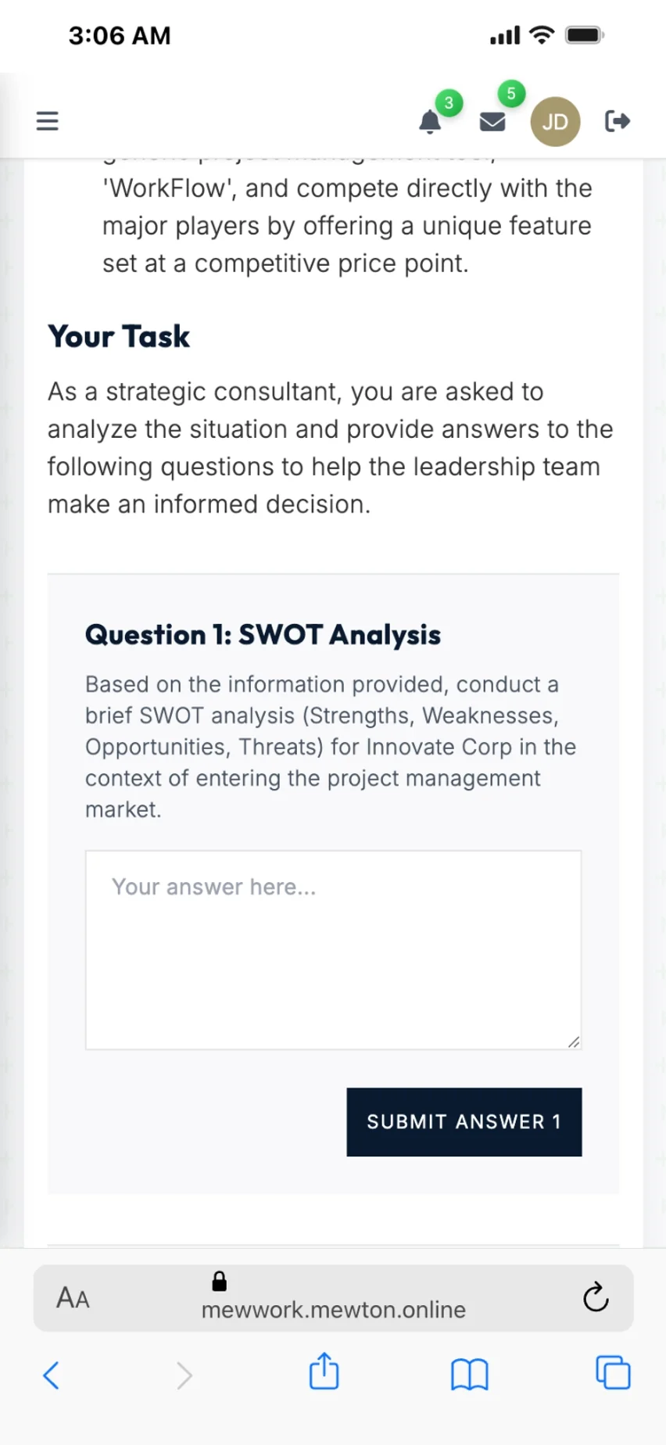Tap the mewwork.mewton.online address bar

334,1309
